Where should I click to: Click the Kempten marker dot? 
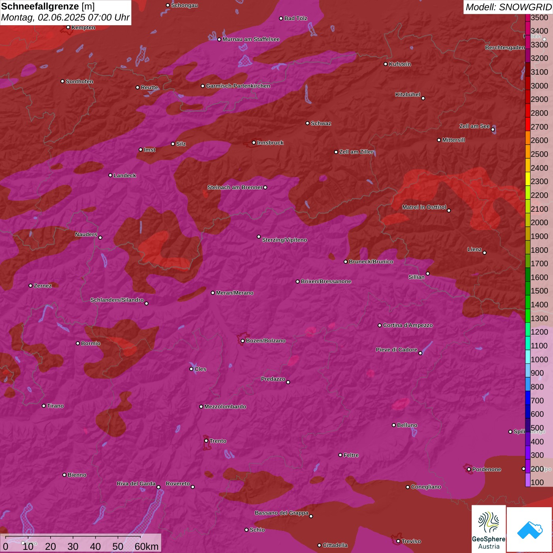pyautogui.click(x=68, y=27)
